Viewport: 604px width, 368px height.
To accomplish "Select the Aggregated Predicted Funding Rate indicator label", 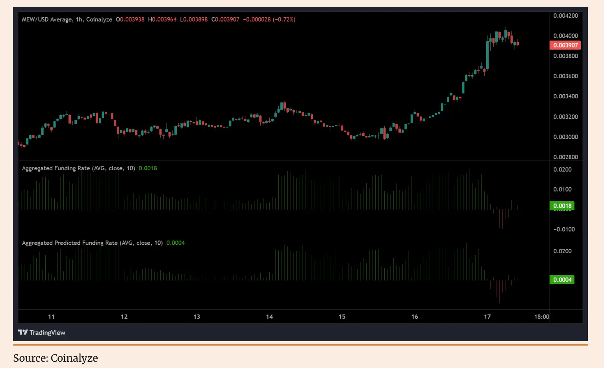I will coord(93,243).
